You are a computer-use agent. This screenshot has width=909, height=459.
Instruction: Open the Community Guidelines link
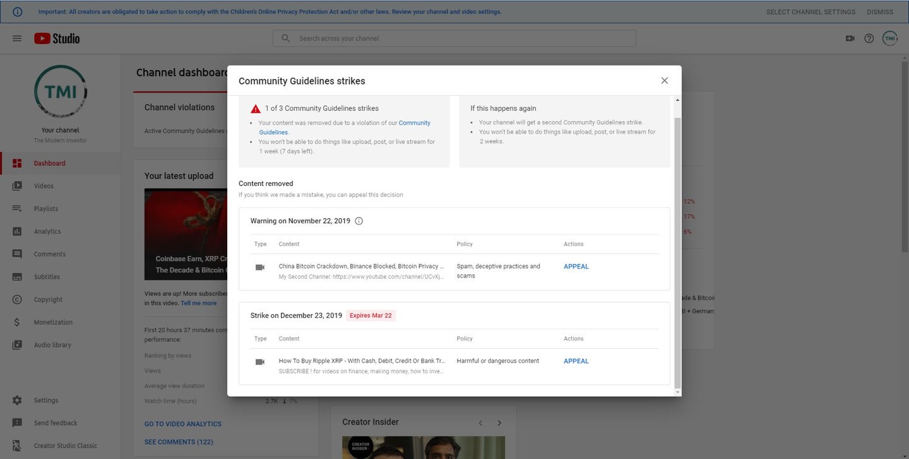[345, 127]
